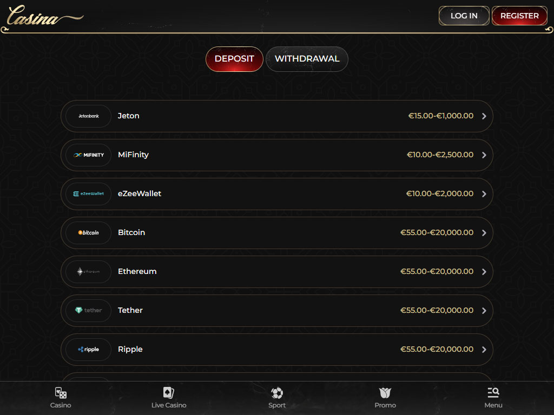Pick the Ethereum logo icon

(88, 272)
